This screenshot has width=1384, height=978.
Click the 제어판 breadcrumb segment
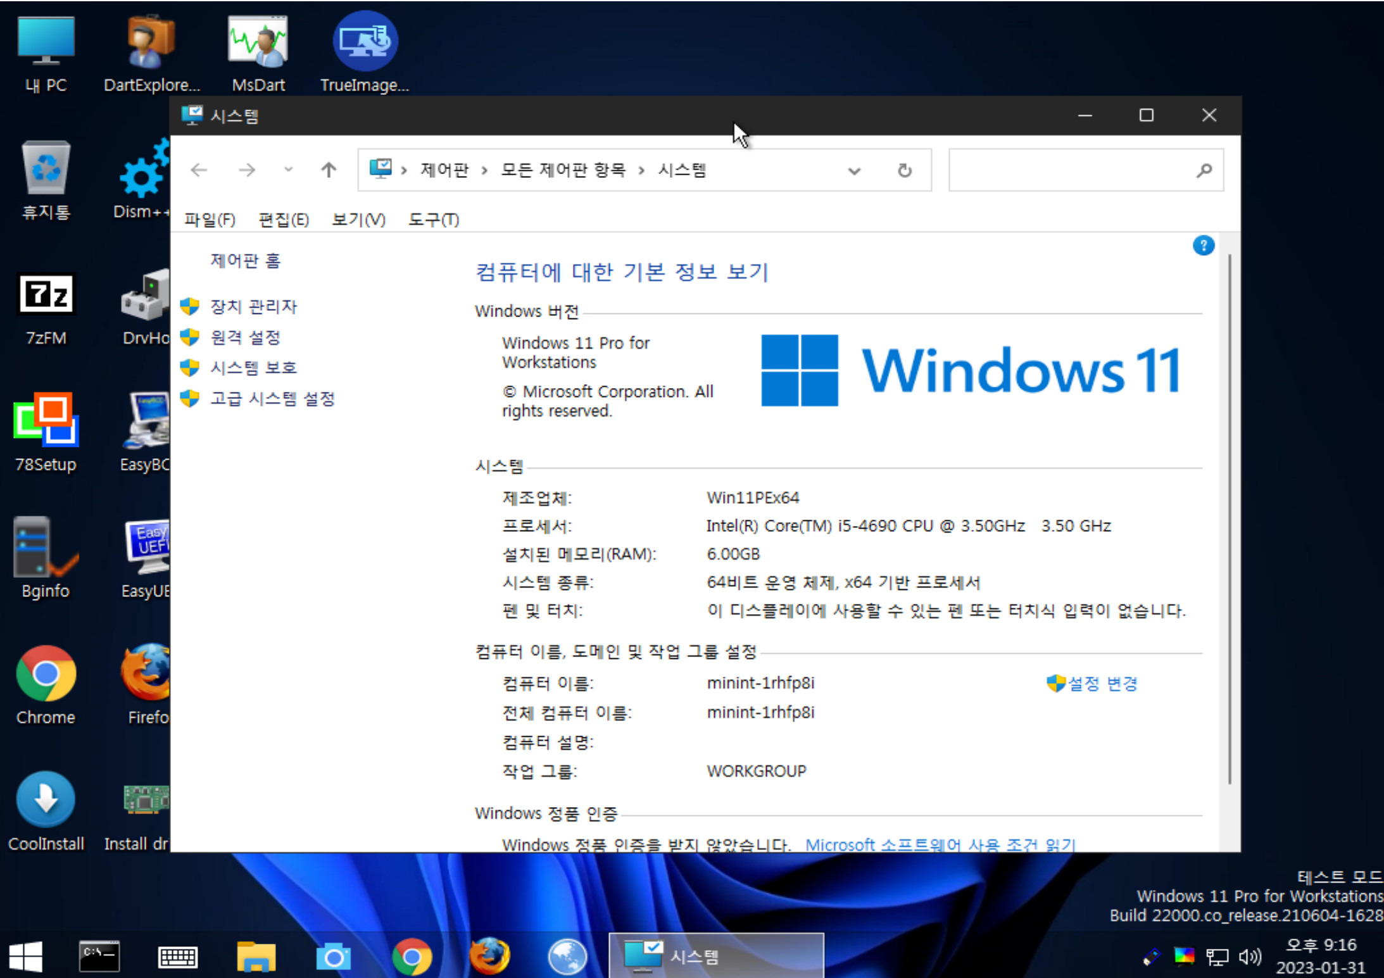pos(444,170)
